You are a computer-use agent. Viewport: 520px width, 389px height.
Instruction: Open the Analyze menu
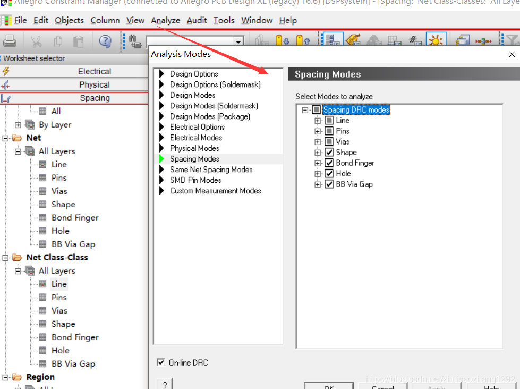[165, 20]
